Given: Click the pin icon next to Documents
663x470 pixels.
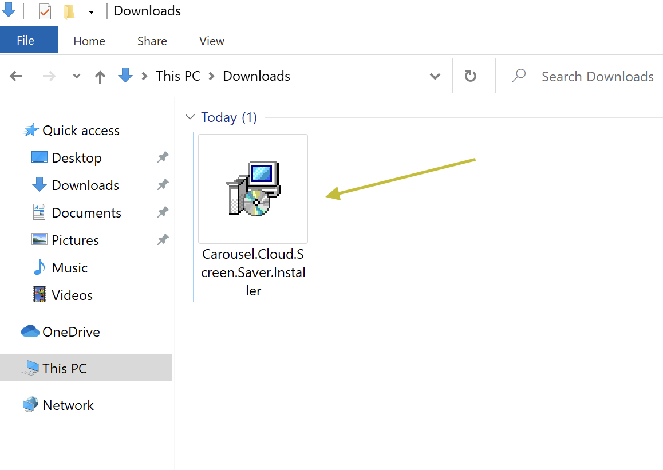Looking at the screenshot, I should click(163, 212).
